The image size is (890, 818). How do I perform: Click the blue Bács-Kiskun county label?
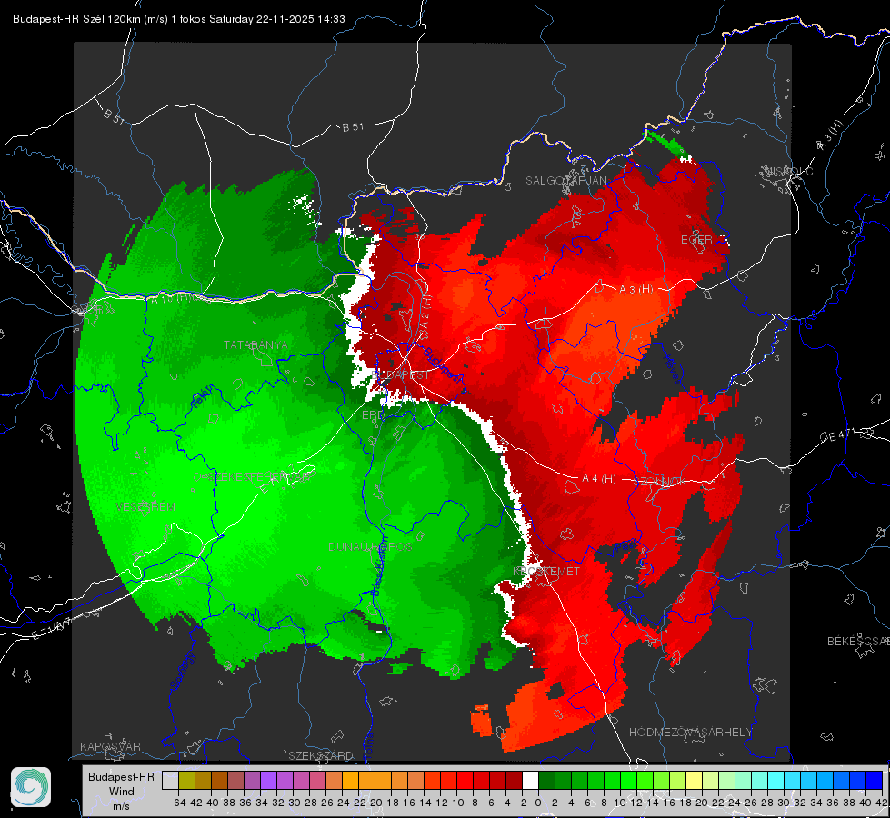tap(379, 564)
